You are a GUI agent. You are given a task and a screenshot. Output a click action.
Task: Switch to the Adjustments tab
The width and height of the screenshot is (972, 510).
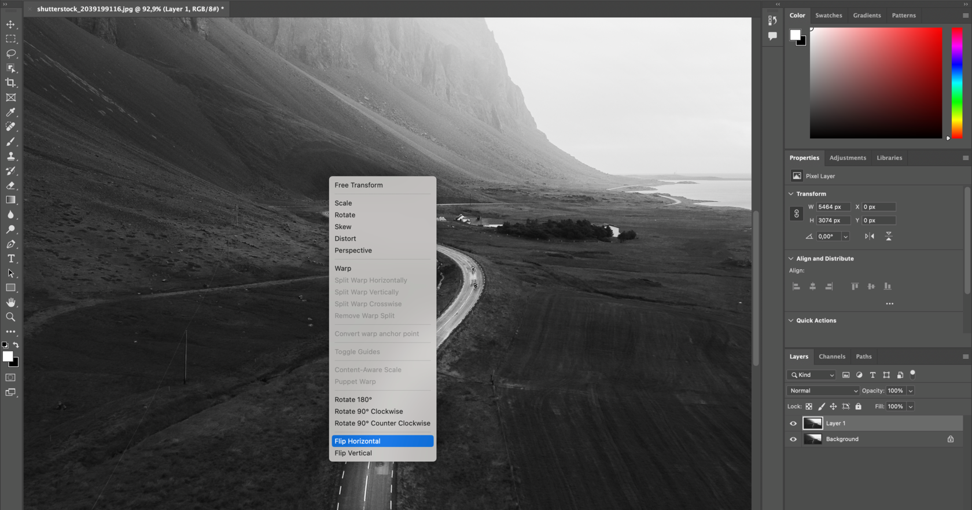click(x=848, y=158)
